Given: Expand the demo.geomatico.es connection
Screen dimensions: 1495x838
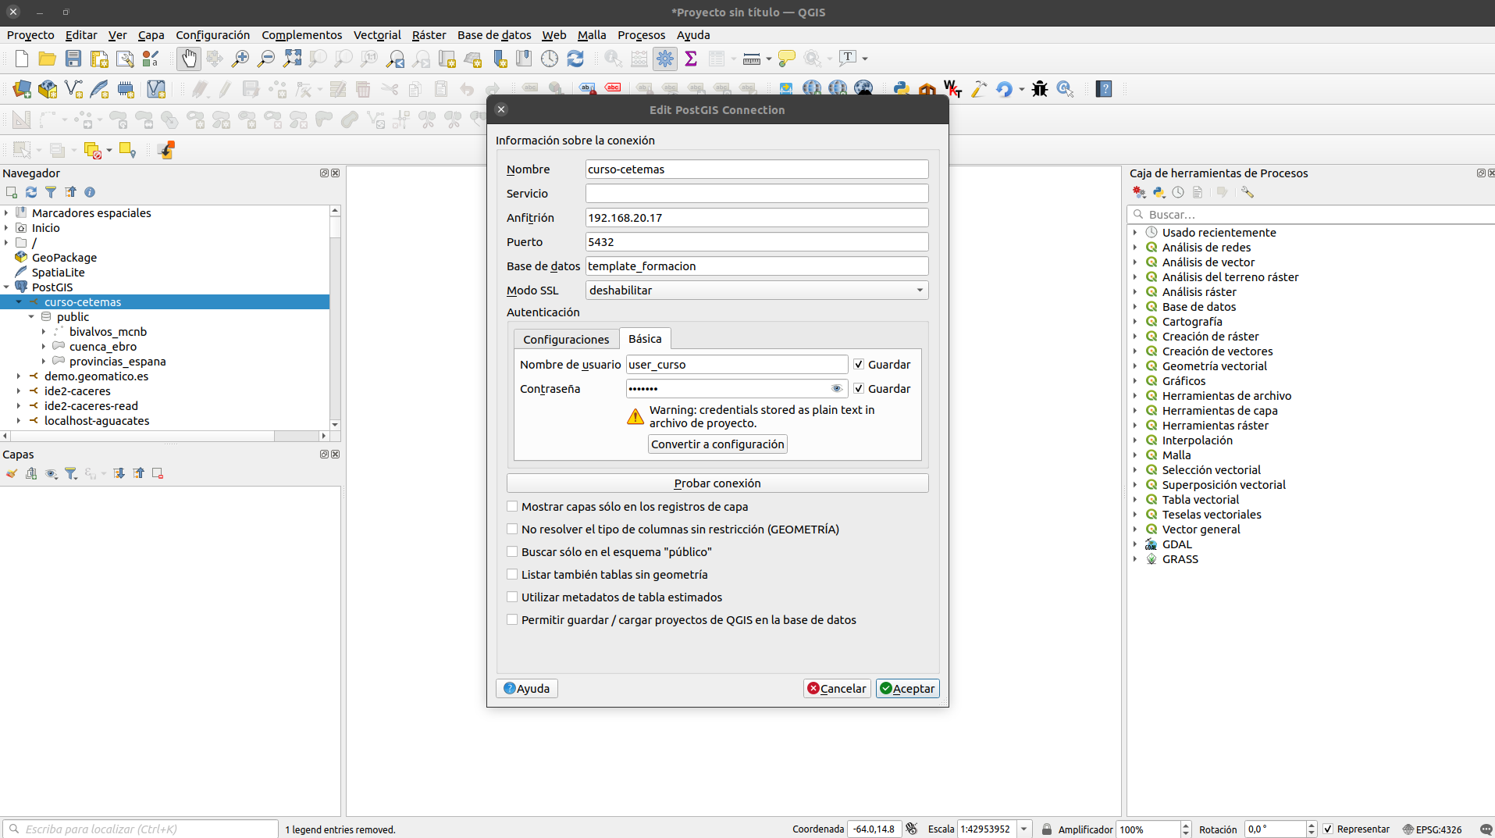Looking at the screenshot, I should (19, 376).
